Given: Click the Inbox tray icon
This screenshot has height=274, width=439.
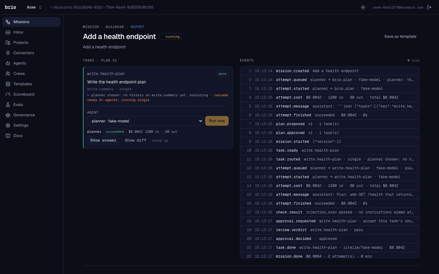Looking at the screenshot, I should pos(8,32).
